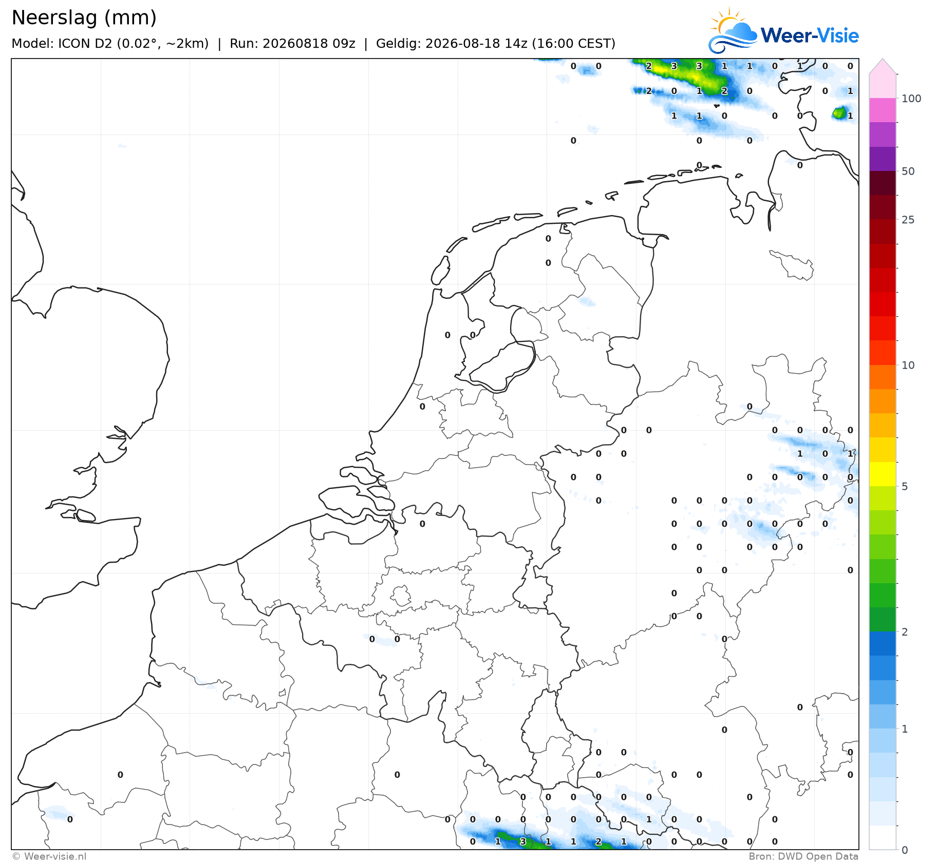937x863 pixels.
Task: Click the Run: 20260818 09z text
Action: click(292, 43)
